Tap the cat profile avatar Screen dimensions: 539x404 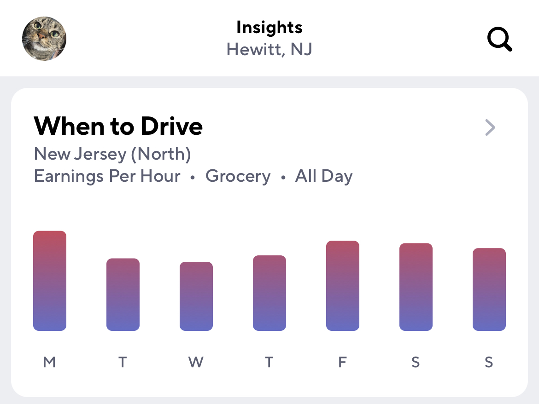click(x=44, y=39)
